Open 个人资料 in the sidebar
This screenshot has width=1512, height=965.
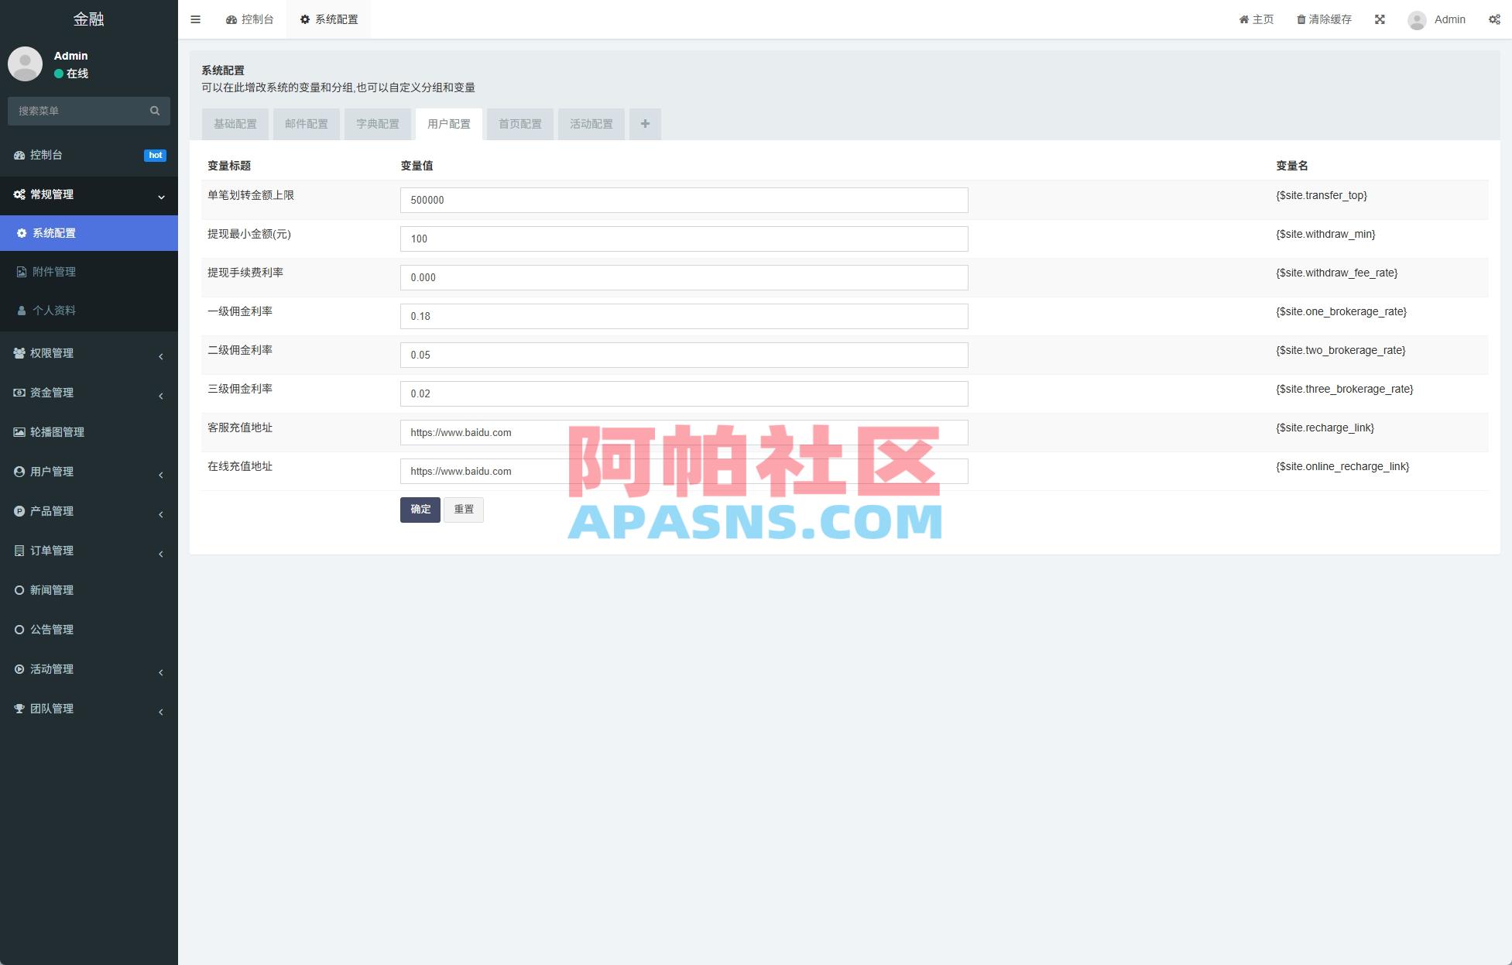[53, 311]
